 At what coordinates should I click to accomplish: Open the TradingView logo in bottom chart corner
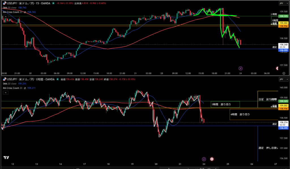[6, 158]
